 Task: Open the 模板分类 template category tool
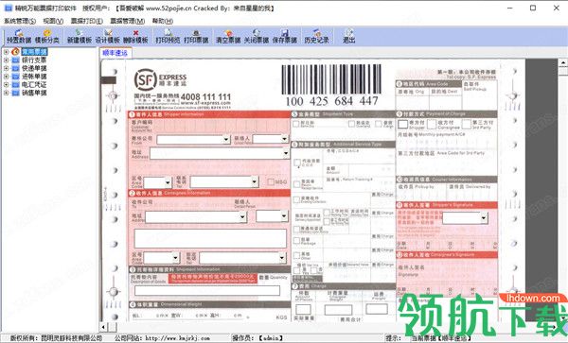[47, 37]
